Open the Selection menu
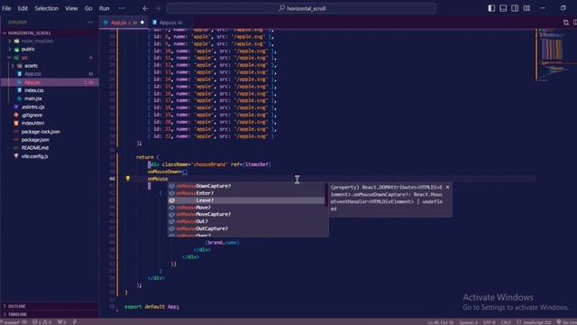The height and width of the screenshot is (325, 577). coord(46,8)
